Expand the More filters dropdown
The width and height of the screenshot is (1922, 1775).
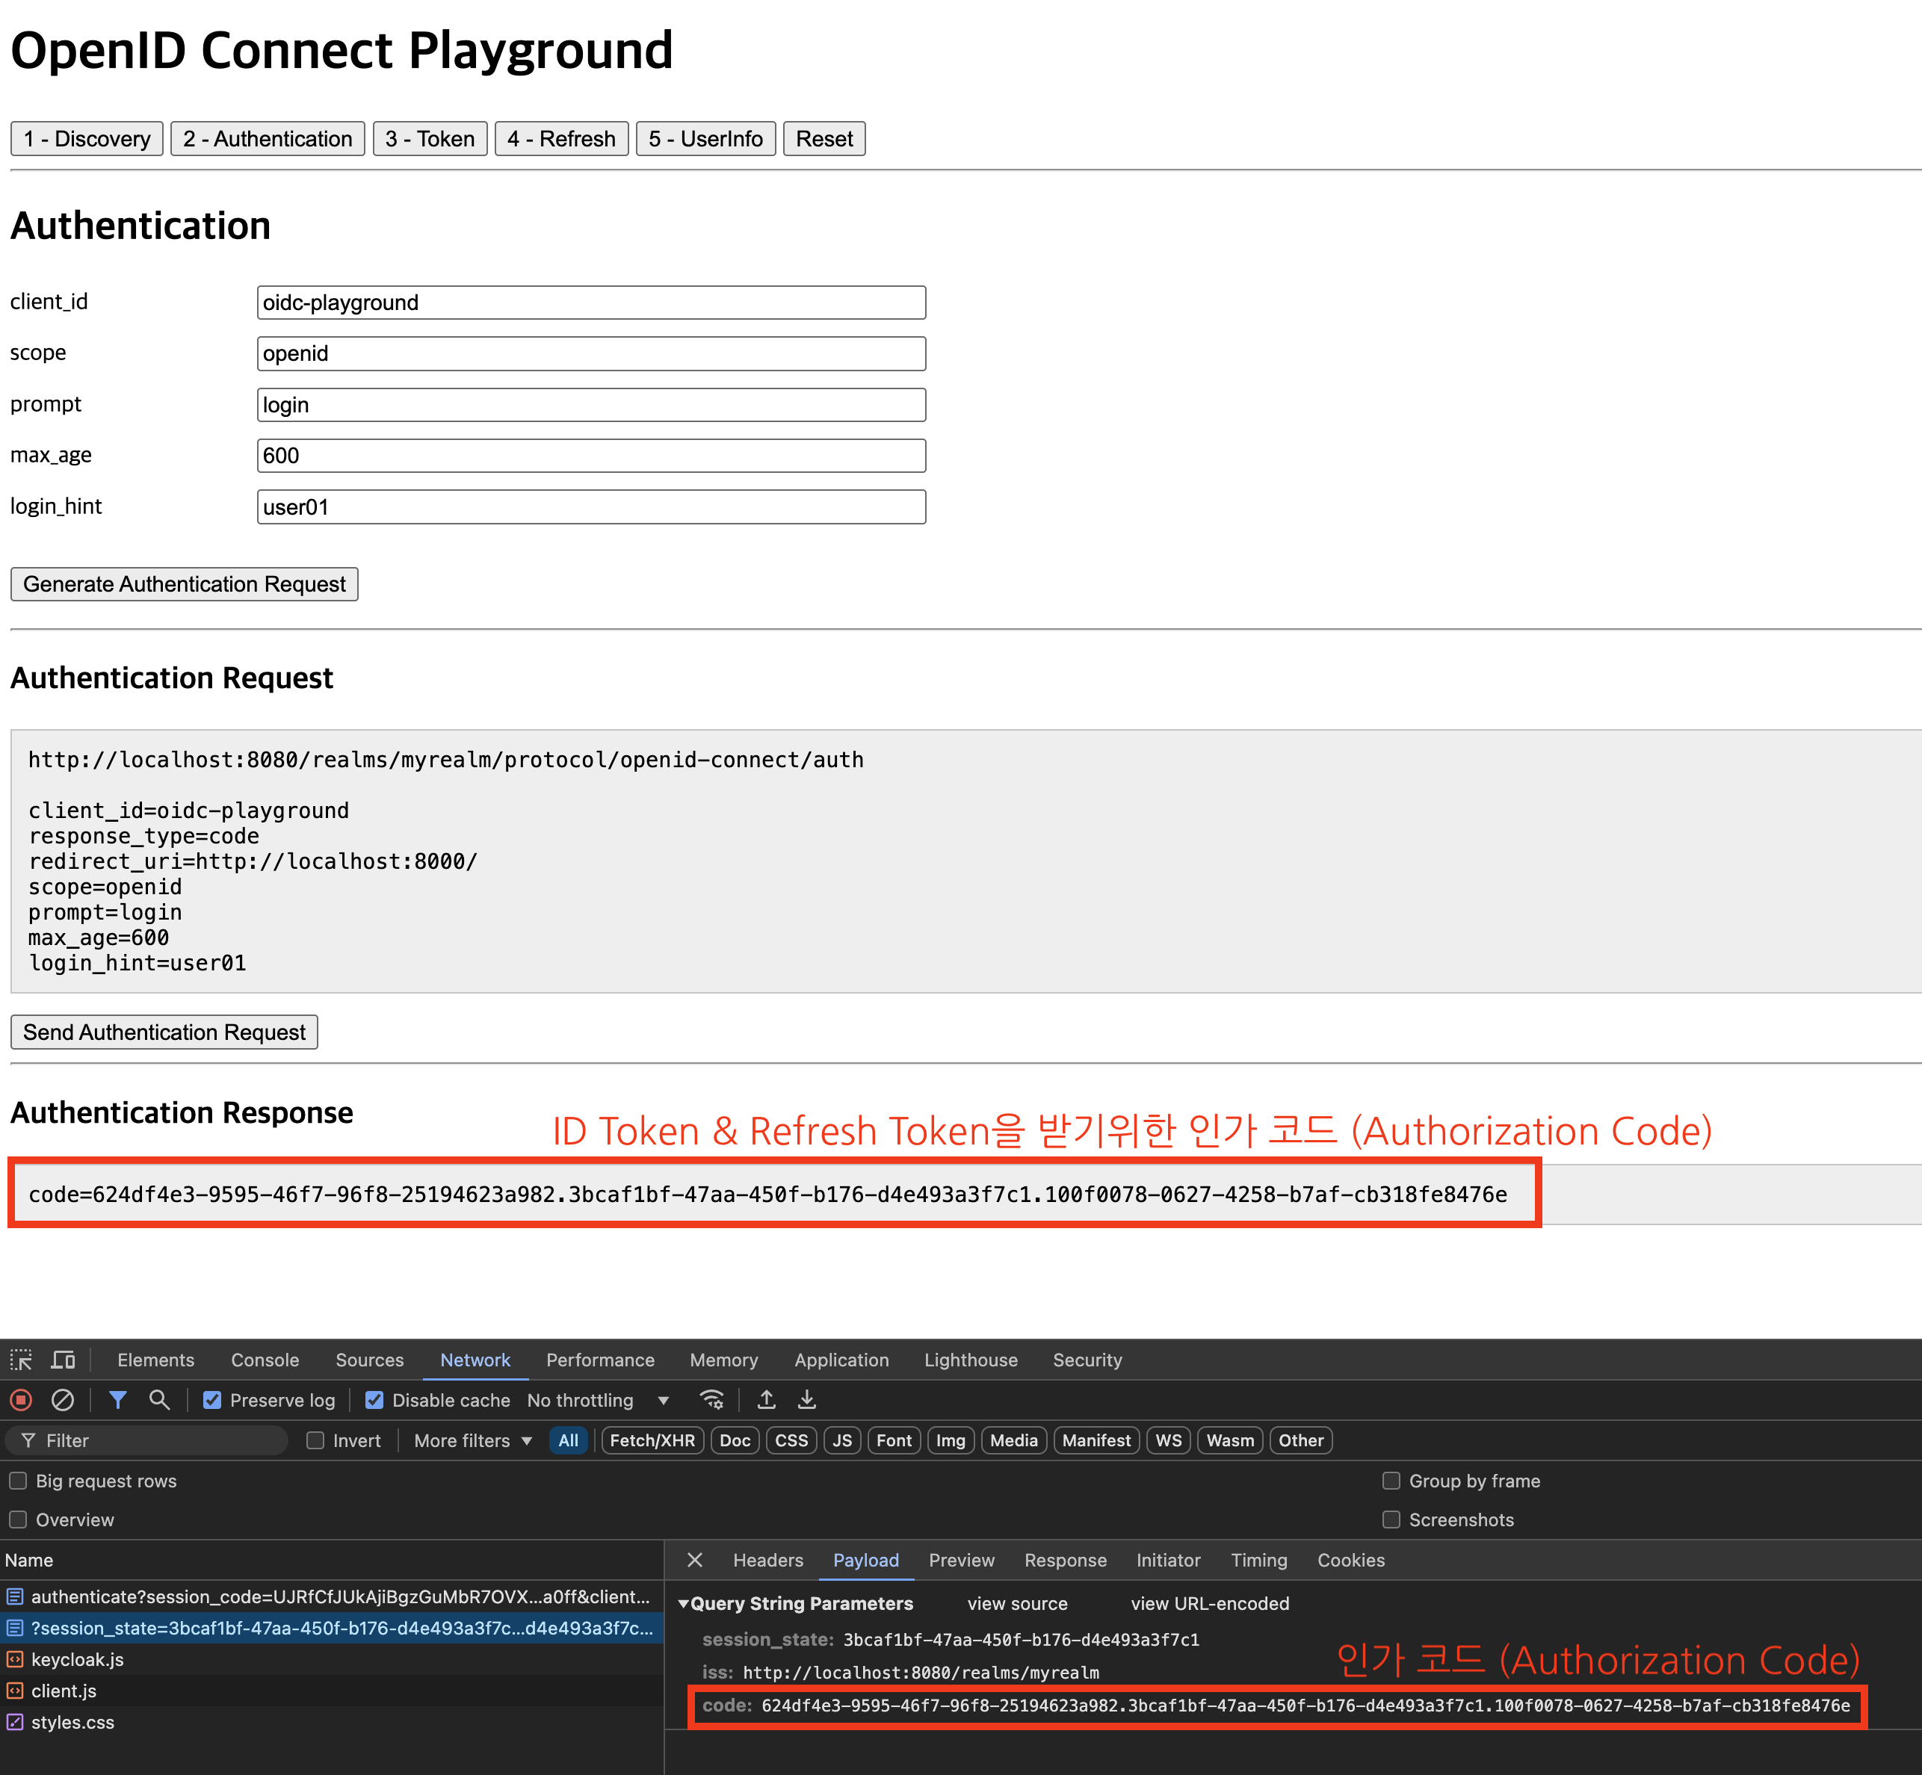coord(473,1441)
